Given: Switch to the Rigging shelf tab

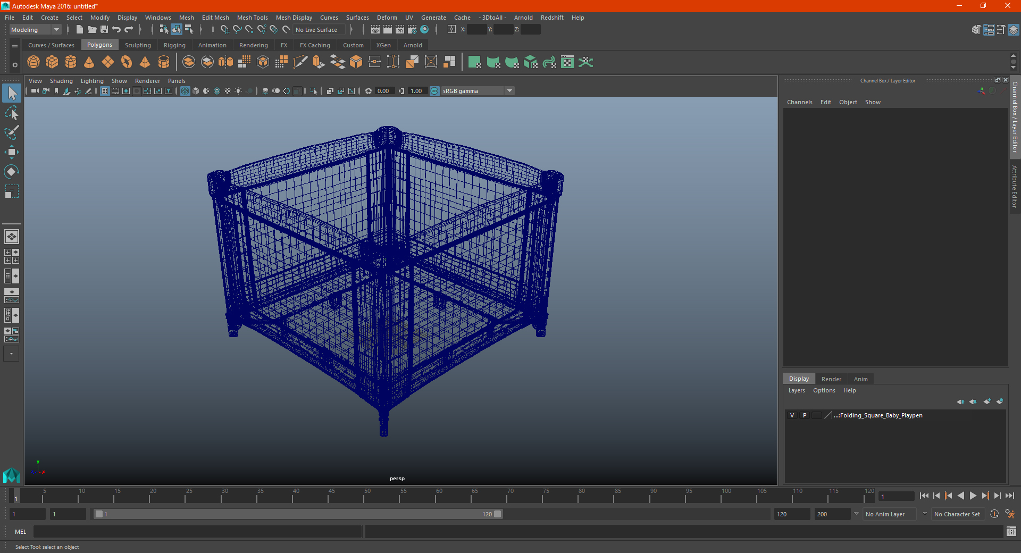Looking at the screenshot, I should click(174, 45).
